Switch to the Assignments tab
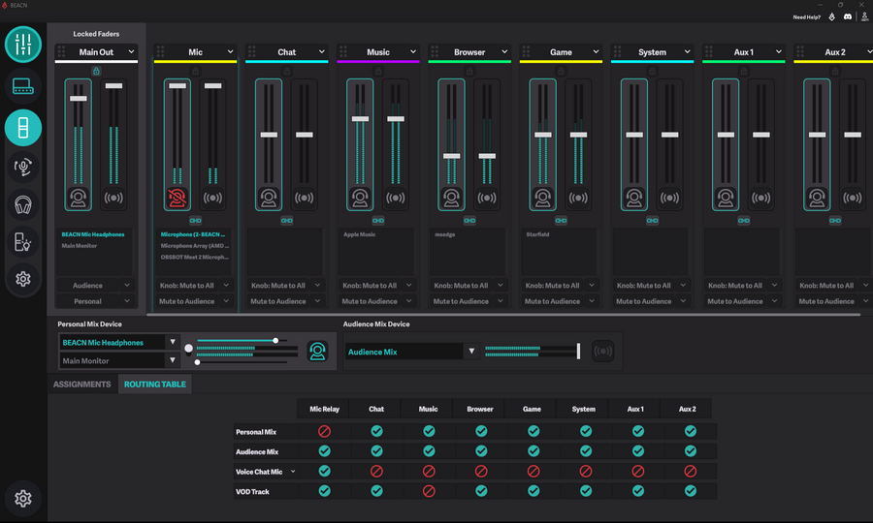This screenshot has width=873, height=523. click(x=81, y=385)
